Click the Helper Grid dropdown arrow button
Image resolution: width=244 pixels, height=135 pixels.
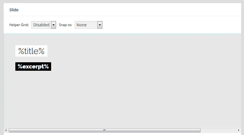pos(54,25)
